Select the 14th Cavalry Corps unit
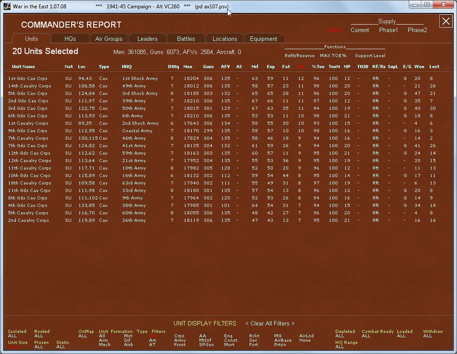The image size is (457, 354). (29, 86)
